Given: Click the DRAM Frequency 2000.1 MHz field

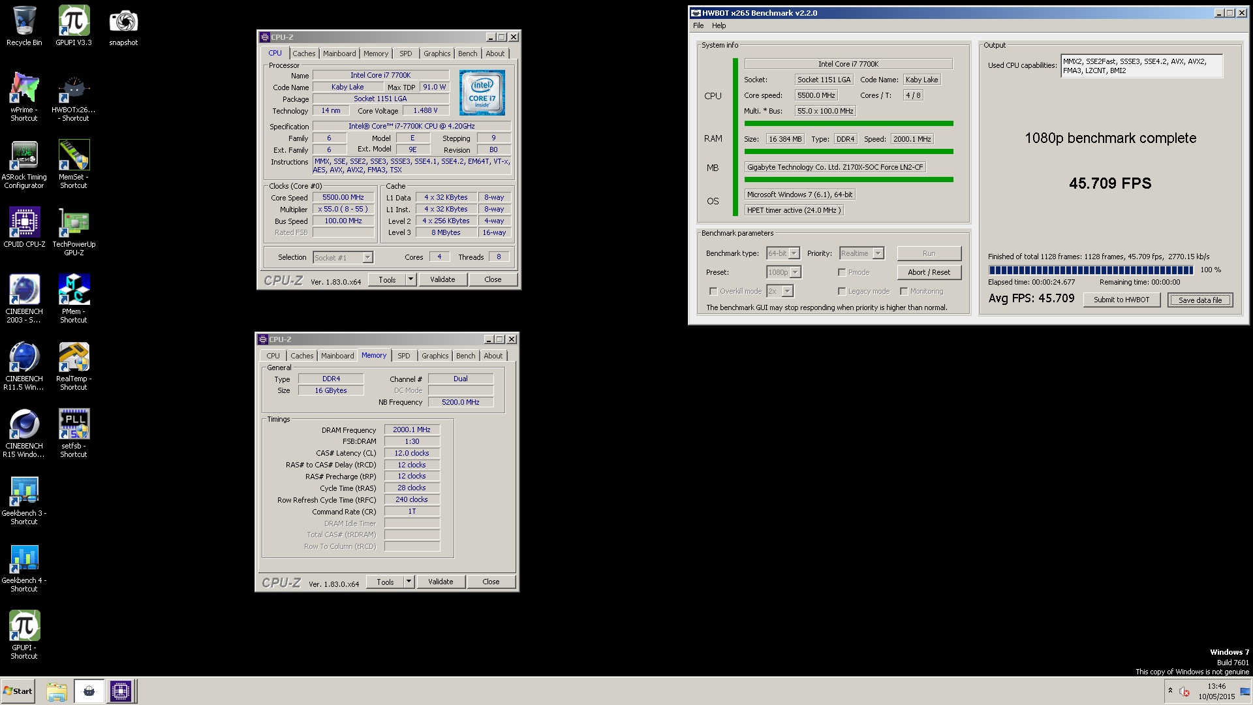Looking at the screenshot, I should (x=412, y=430).
